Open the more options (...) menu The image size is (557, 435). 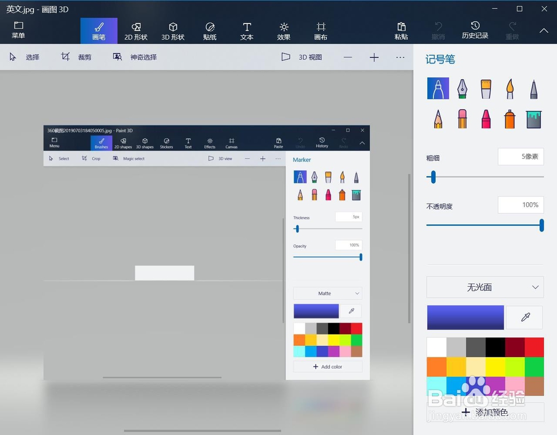pyautogui.click(x=400, y=57)
